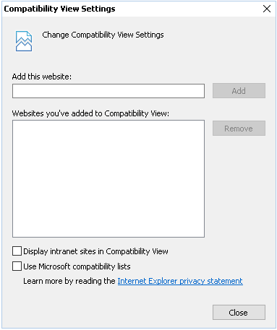The image size is (277, 330).
Task: Select the word 'privacy' in the statement link
Action: pyautogui.click(x=192, y=281)
